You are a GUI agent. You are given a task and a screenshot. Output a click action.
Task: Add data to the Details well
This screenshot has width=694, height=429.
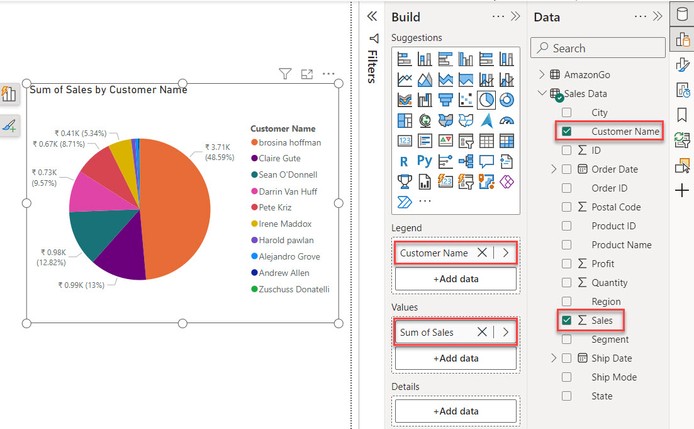(x=455, y=411)
